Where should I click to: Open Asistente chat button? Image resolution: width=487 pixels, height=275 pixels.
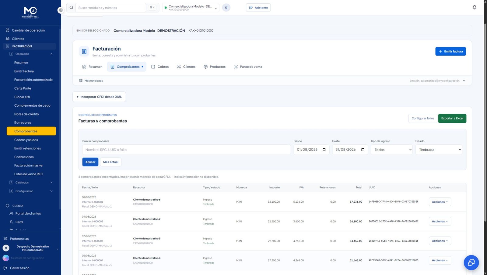[258, 8]
